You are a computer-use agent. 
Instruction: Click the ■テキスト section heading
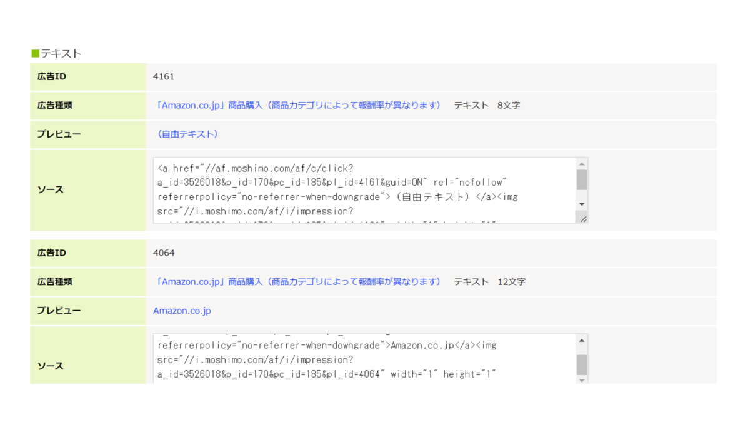tap(56, 53)
